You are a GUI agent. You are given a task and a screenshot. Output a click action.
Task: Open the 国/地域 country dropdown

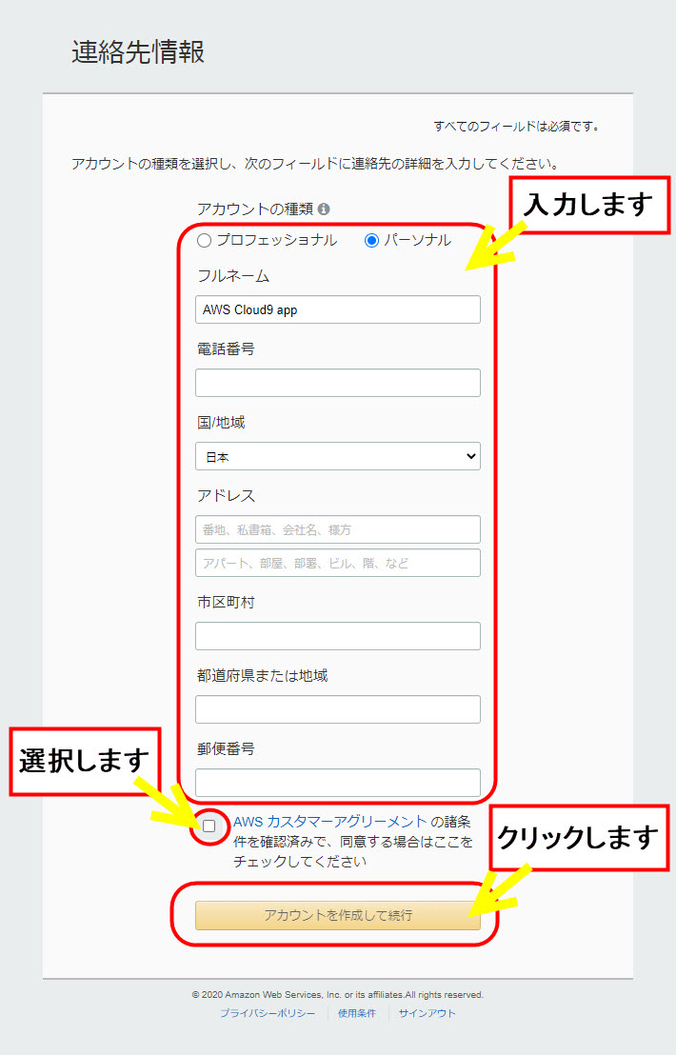click(338, 457)
